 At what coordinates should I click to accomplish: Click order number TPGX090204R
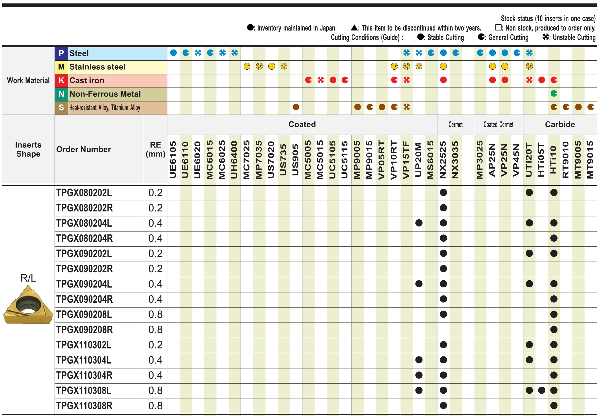click(84, 299)
